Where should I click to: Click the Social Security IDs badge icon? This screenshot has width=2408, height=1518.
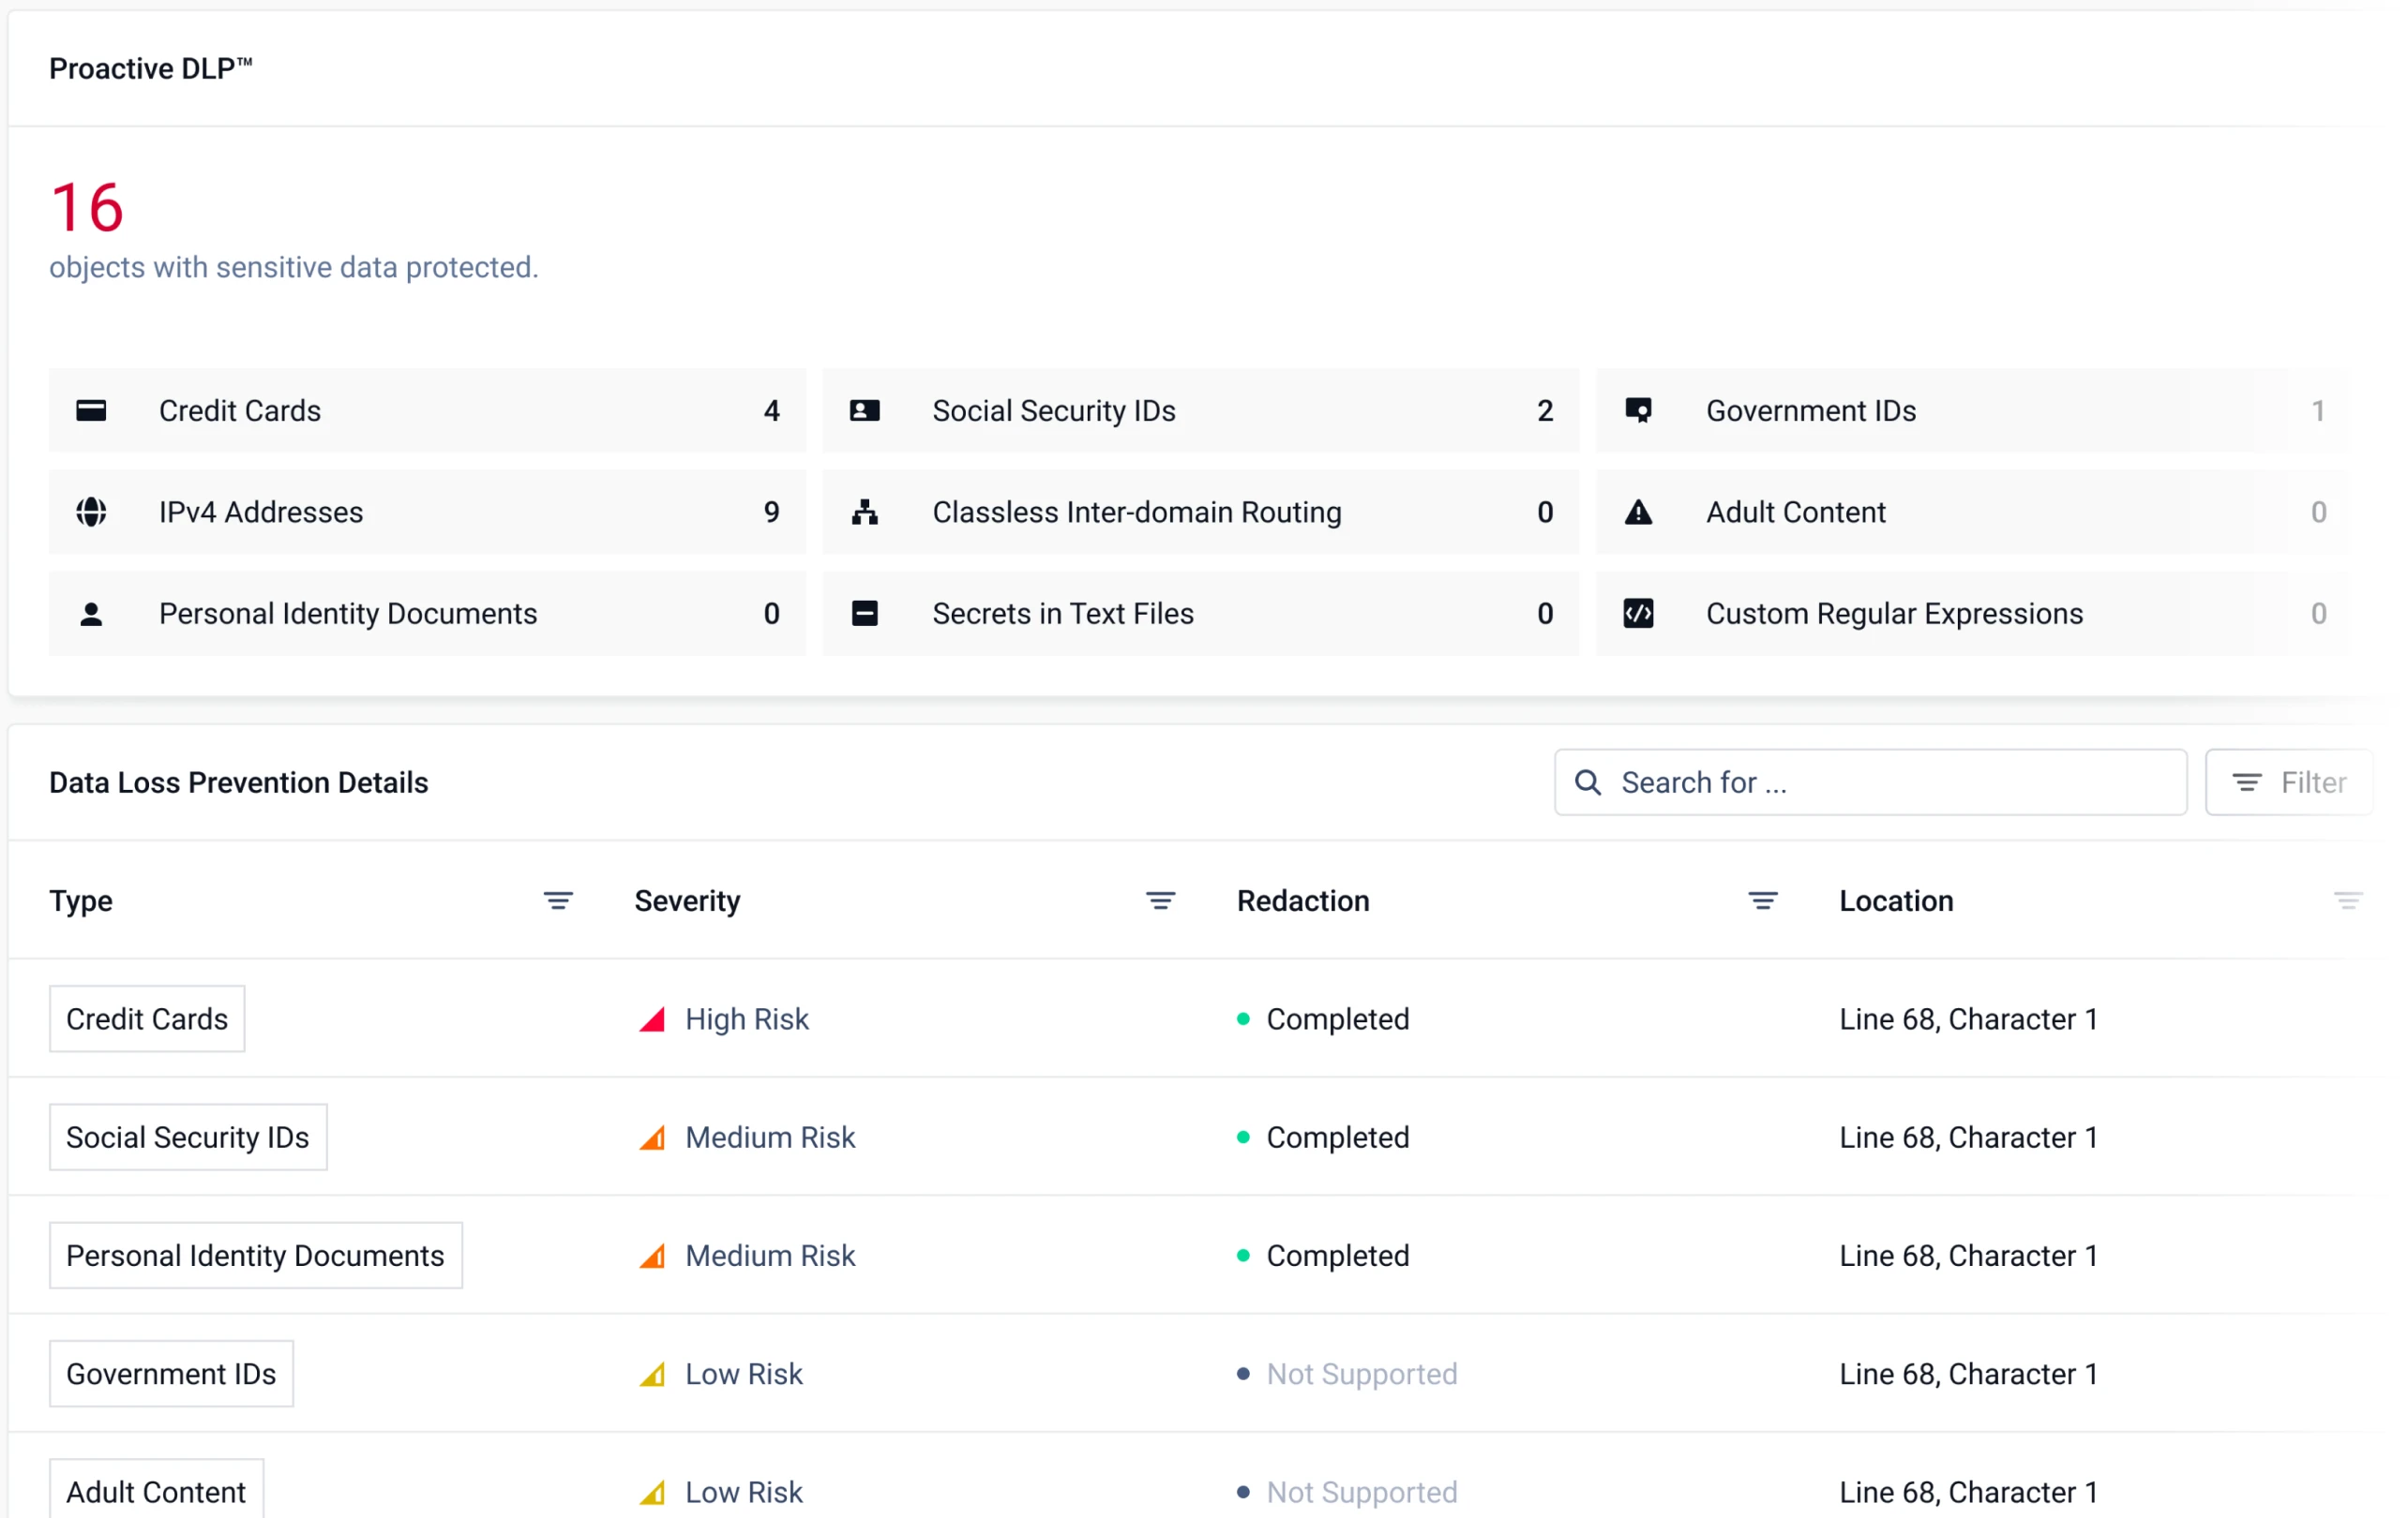864,410
